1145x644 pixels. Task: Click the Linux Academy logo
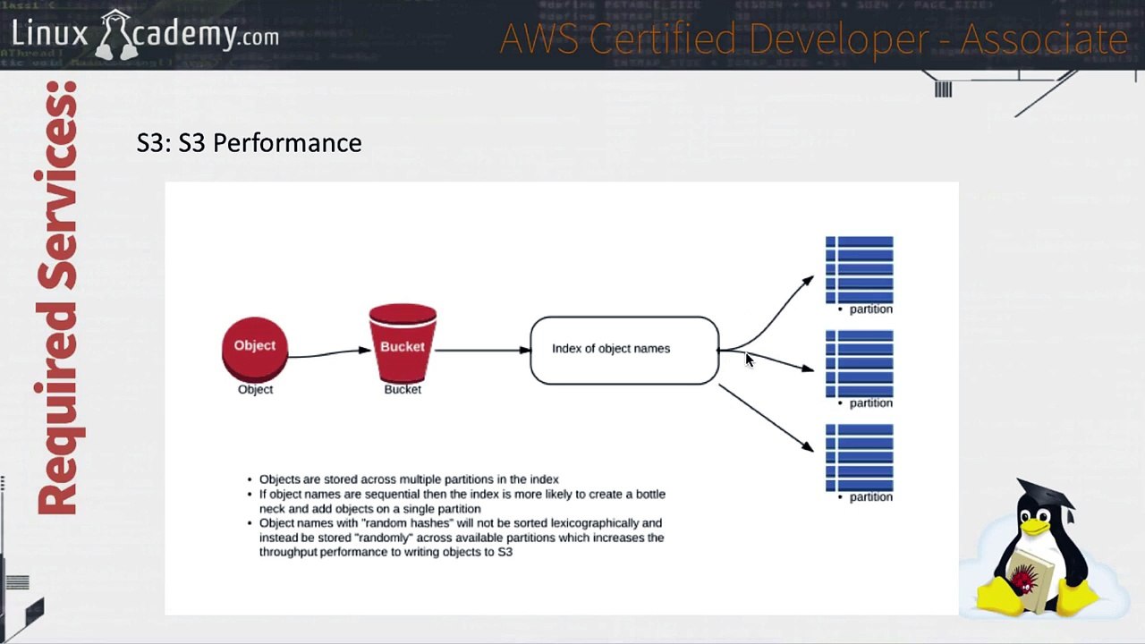tap(145, 36)
